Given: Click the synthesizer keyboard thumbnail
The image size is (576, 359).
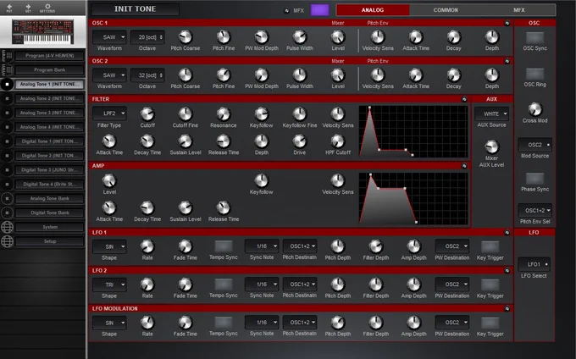Looking at the screenshot, I should (42, 32).
